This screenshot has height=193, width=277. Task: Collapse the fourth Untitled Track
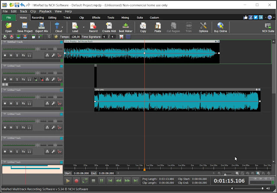(x=5, y=114)
